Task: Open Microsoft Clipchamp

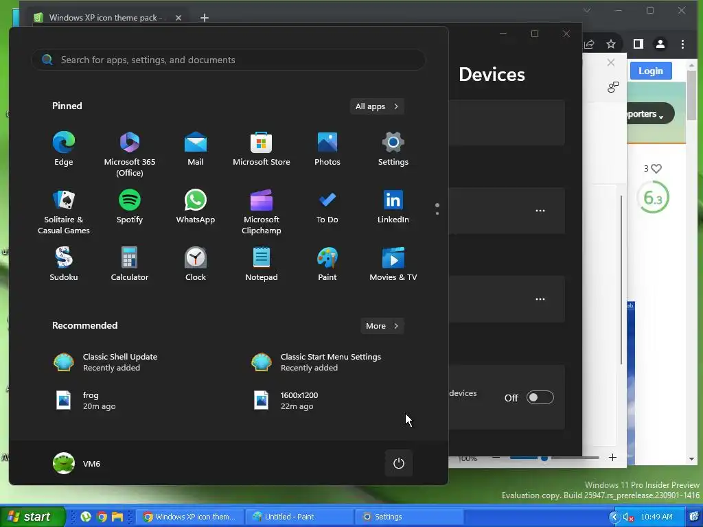Action: click(x=262, y=212)
